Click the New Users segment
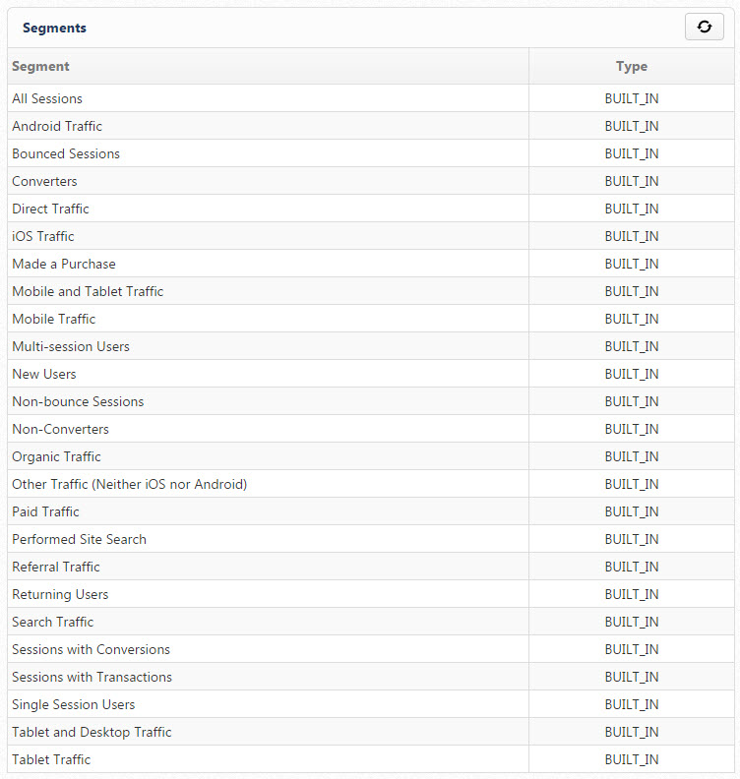Image resolution: width=740 pixels, height=779 pixels. point(44,374)
